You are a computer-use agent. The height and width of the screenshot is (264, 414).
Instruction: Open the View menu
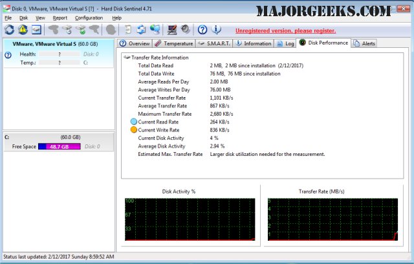tap(40, 18)
